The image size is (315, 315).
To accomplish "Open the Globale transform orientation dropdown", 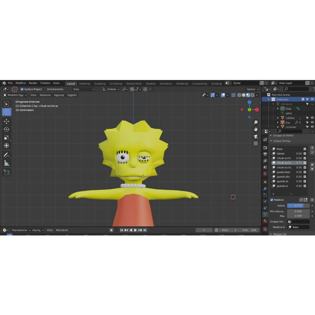I will 111,89.
